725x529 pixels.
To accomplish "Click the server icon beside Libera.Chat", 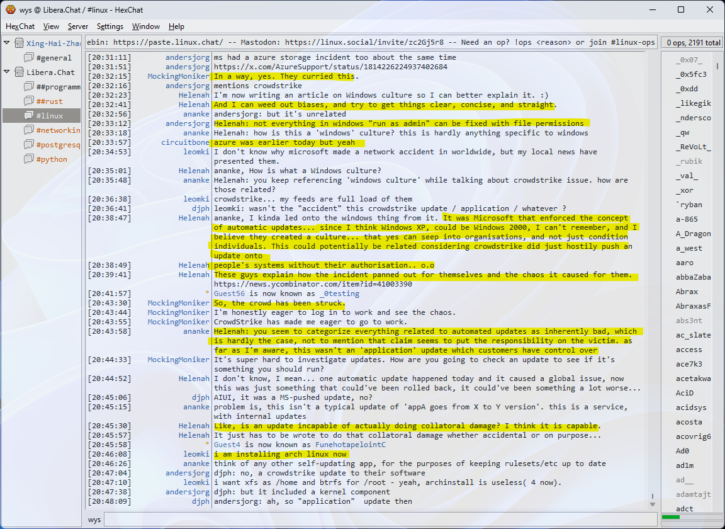I will 19,72.
